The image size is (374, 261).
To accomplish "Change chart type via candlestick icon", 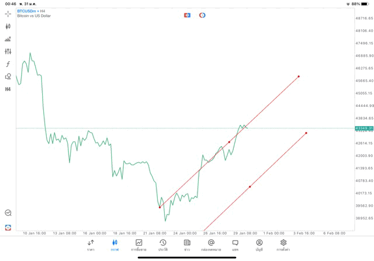I will [8, 26].
